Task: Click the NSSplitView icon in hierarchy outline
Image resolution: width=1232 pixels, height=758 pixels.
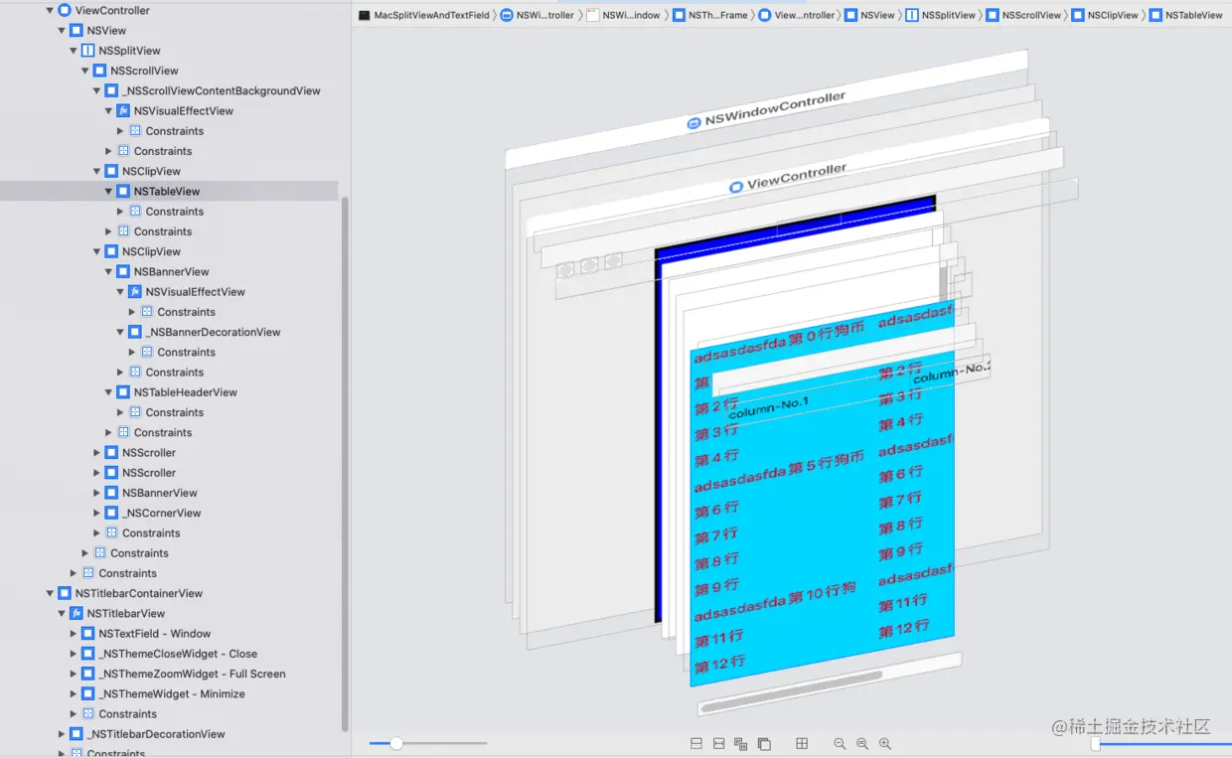Action: (x=88, y=51)
